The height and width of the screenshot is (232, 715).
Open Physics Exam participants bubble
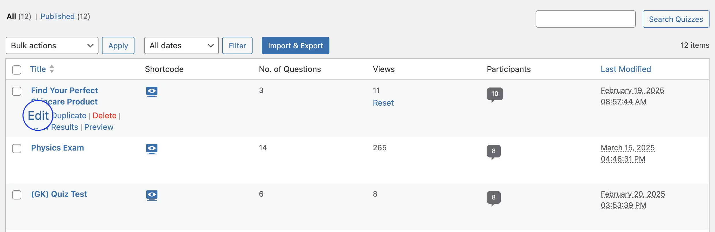click(x=494, y=152)
